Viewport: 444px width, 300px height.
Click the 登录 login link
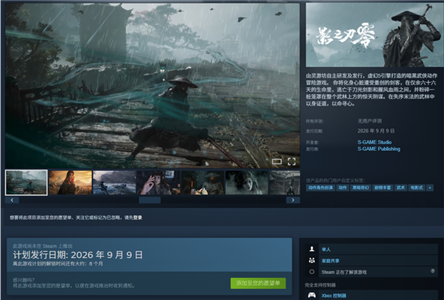point(138,217)
